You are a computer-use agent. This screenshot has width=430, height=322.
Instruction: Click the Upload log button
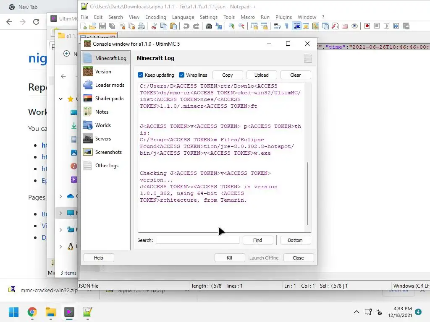click(261, 75)
